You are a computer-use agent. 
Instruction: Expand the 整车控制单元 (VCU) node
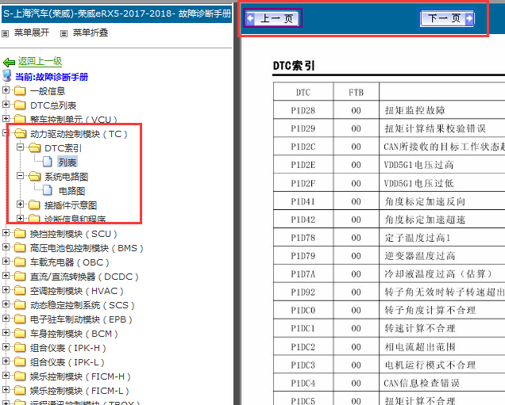click(x=6, y=119)
